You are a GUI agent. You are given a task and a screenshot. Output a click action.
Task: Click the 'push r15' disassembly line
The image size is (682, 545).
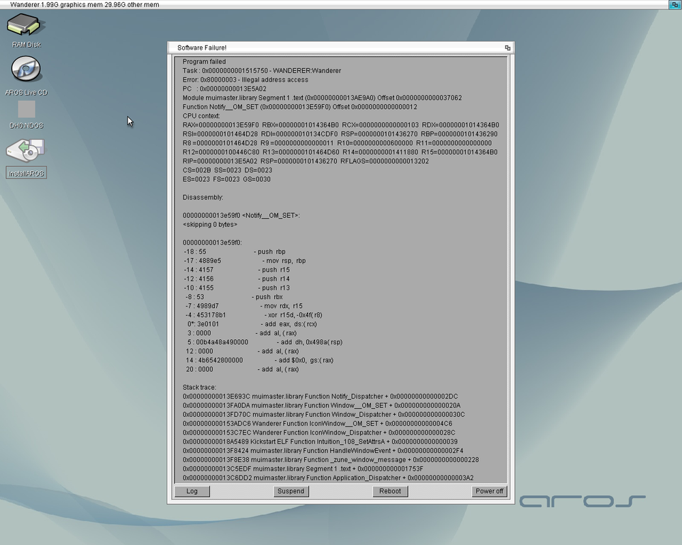point(237,270)
